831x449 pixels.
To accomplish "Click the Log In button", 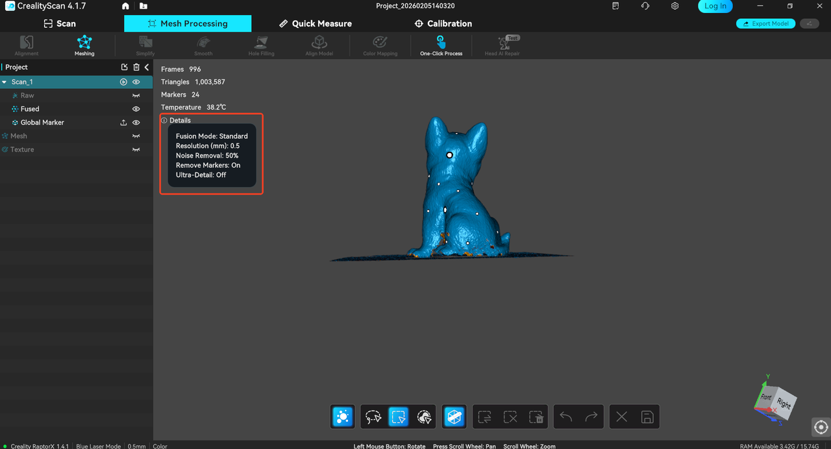I will pos(715,6).
